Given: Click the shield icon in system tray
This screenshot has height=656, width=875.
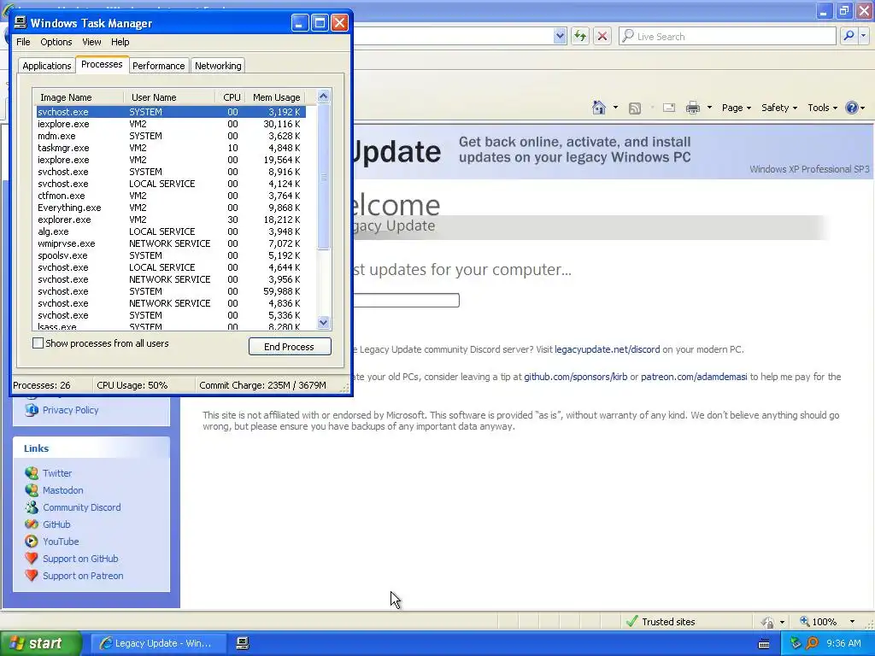Looking at the screenshot, I should (x=796, y=643).
